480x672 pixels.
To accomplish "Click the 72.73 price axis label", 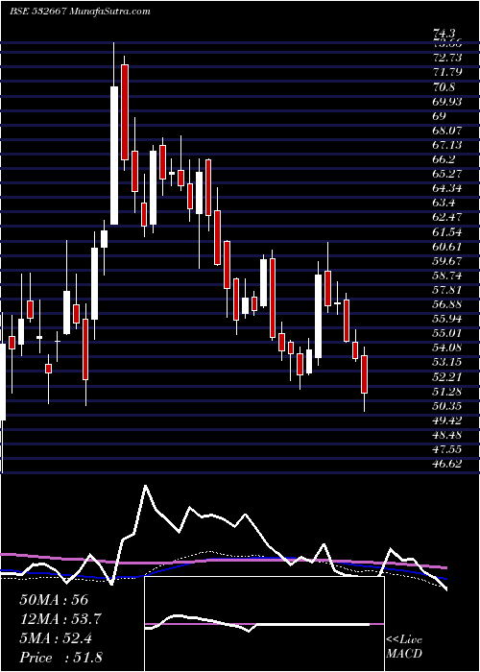I will pyautogui.click(x=447, y=58).
